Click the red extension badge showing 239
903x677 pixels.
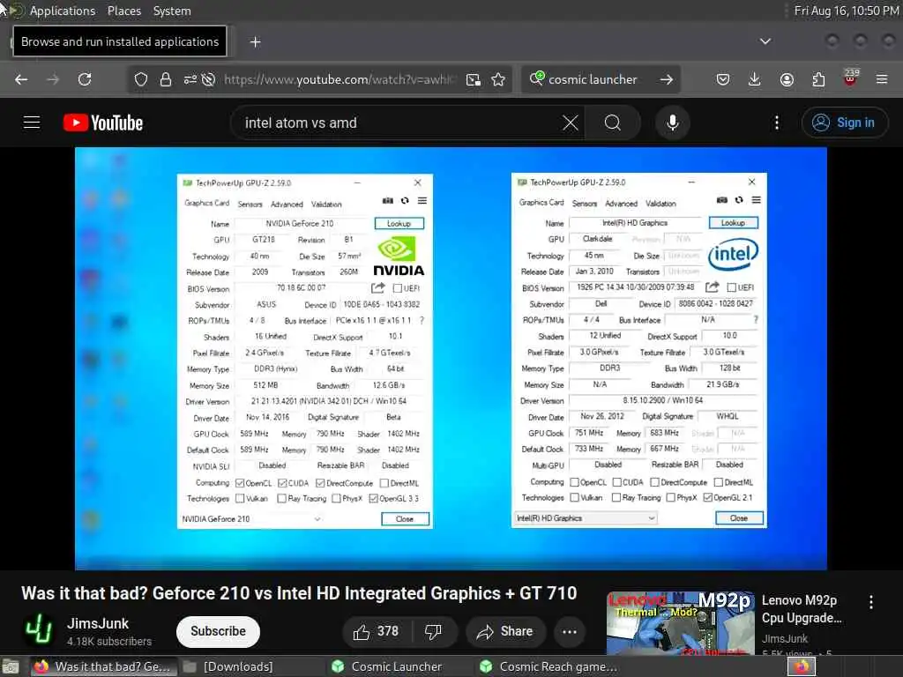coord(851,78)
